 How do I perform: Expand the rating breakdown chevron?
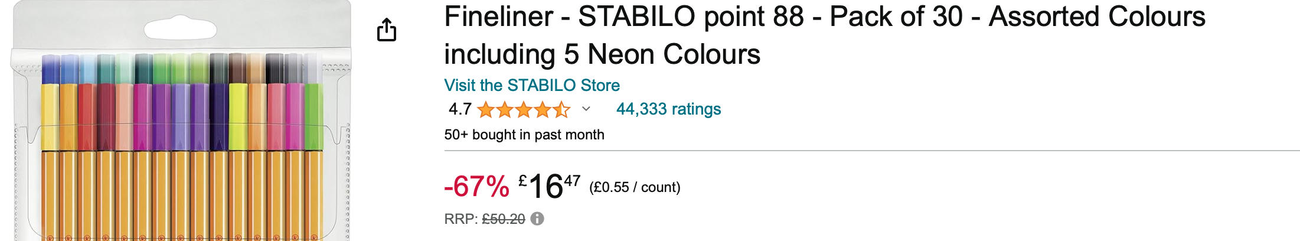(x=586, y=109)
